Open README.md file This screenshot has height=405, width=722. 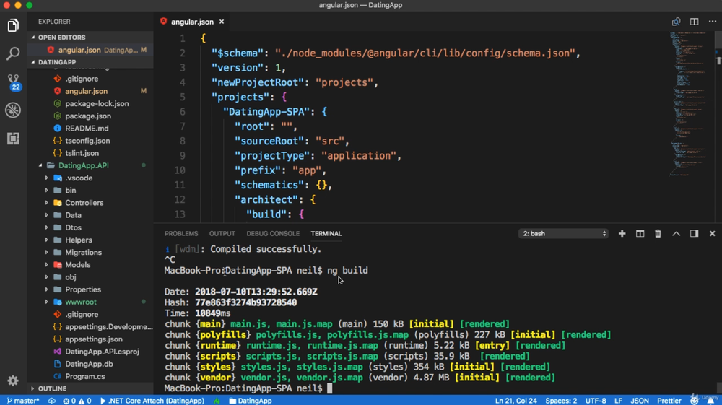(x=90, y=129)
